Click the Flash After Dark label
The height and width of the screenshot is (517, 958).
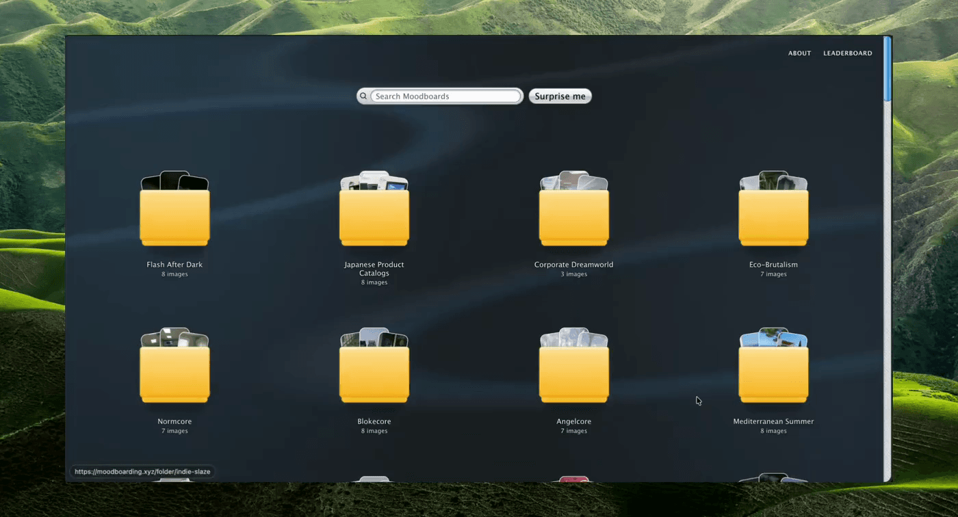tap(174, 265)
